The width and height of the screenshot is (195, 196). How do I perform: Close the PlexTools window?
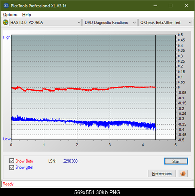186,6
